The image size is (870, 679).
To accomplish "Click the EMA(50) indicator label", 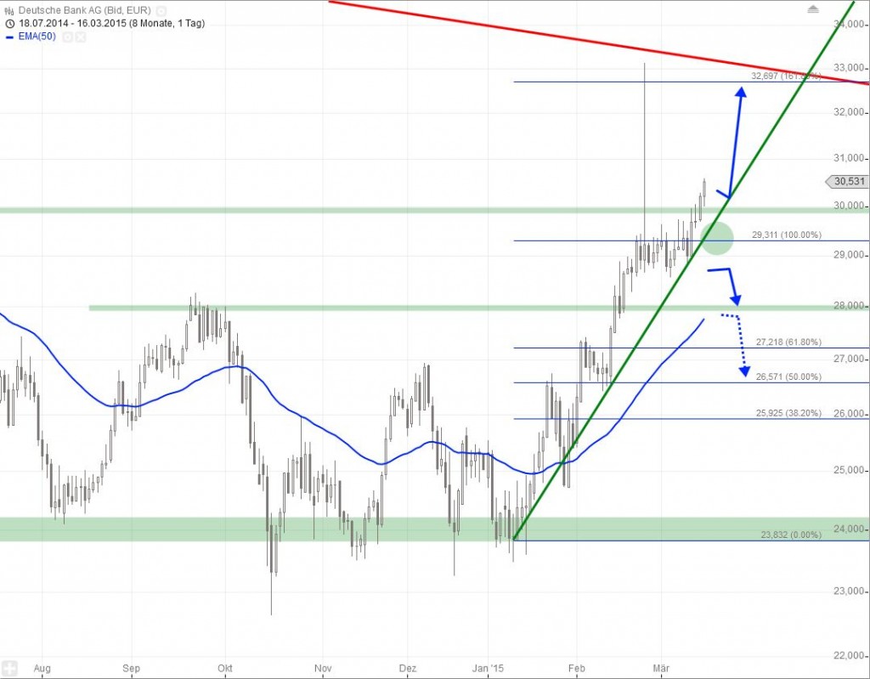I will point(36,37).
